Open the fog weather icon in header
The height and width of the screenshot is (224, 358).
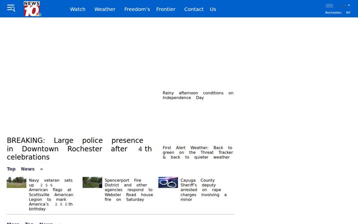pos(329,6)
